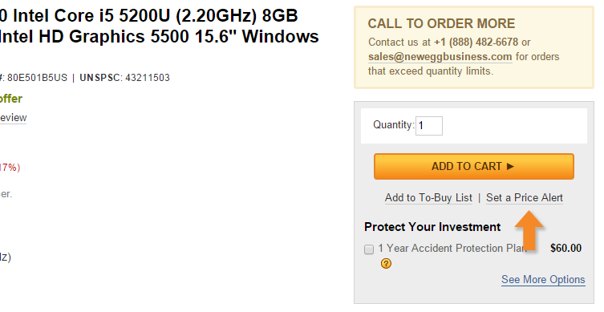
Task: Click the yellow question mark help icon
Action: (x=386, y=263)
